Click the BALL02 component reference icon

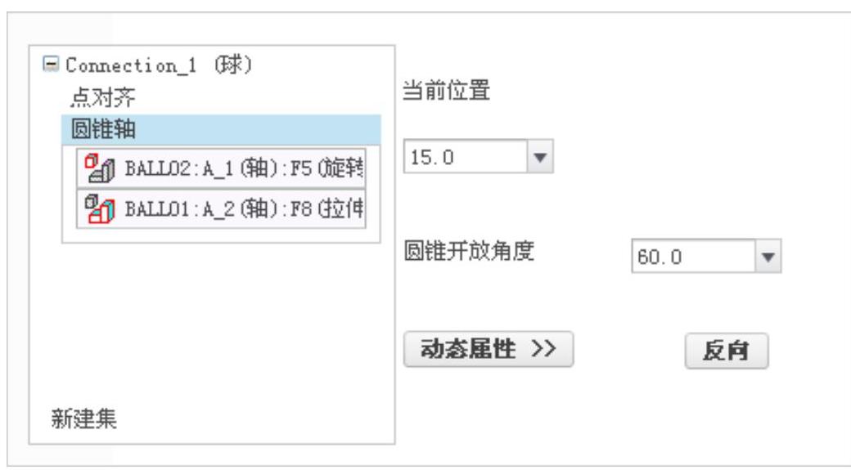pos(100,168)
